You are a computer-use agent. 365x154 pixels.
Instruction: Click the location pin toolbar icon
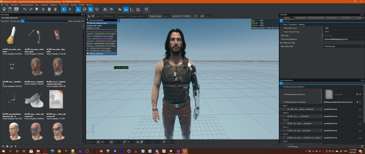[x=4, y=9]
